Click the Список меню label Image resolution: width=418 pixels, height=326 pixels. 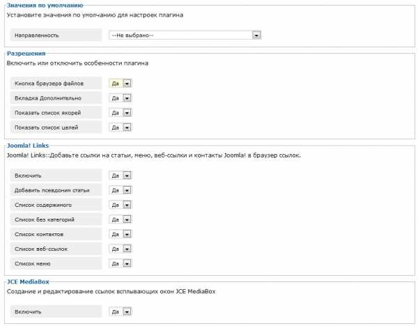pos(32,263)
